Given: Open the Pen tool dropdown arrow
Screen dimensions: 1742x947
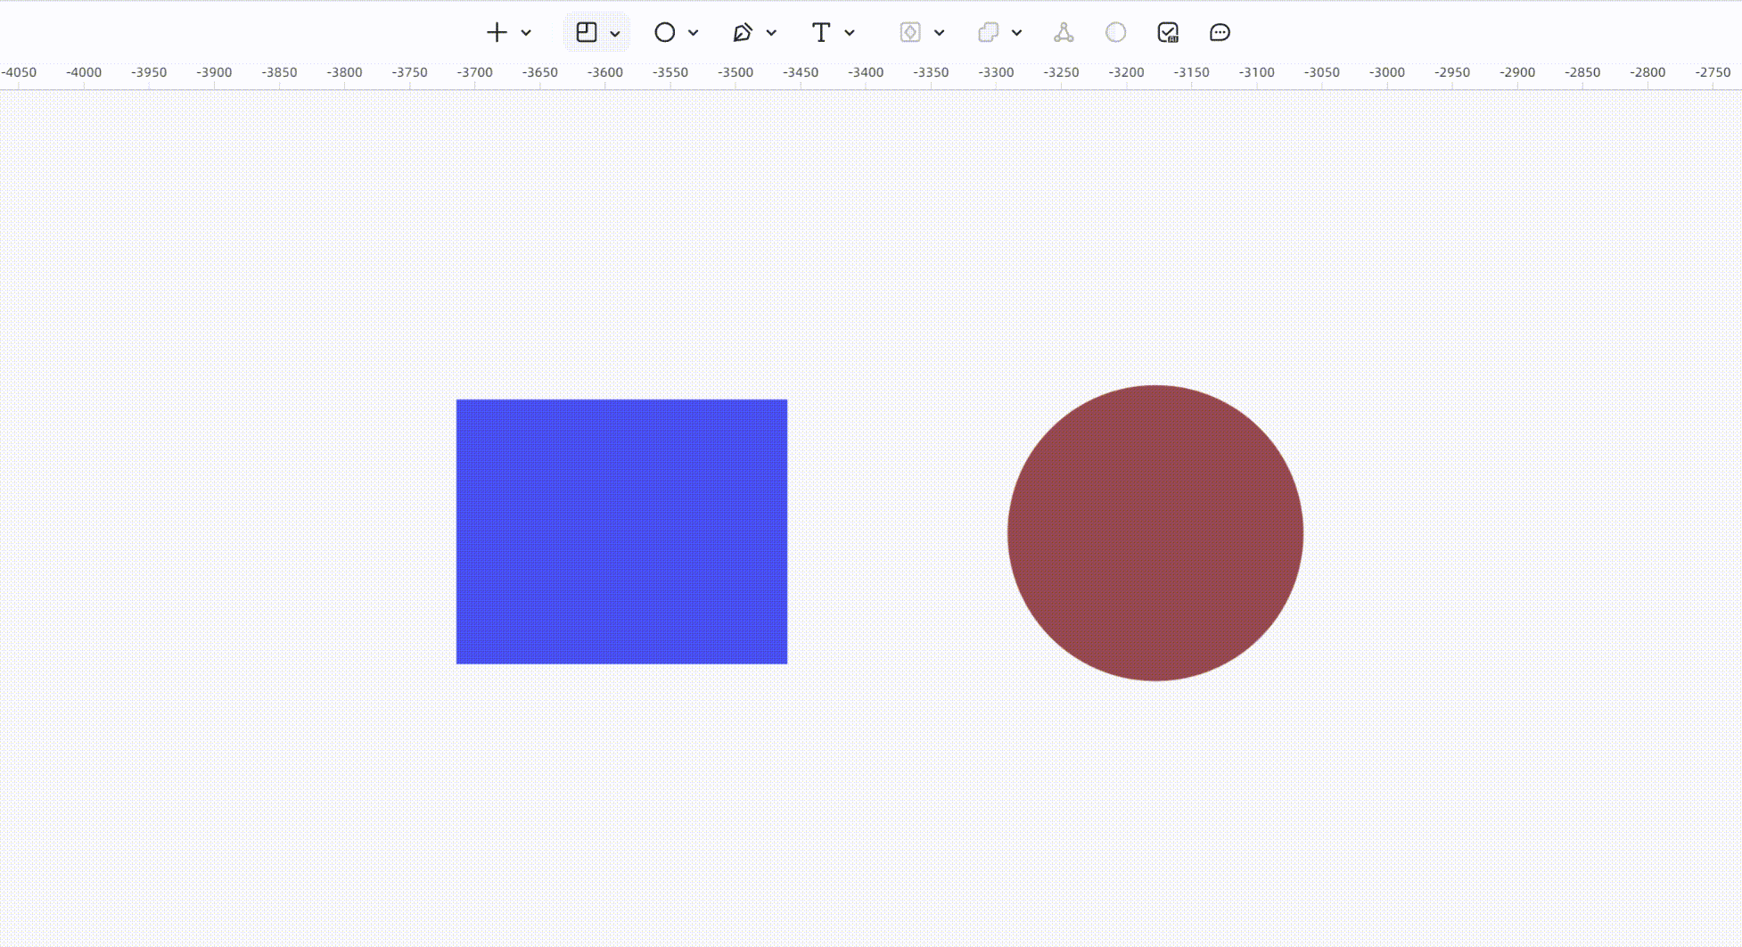Looking at the screenshot, I should click(x=771, y=33).
